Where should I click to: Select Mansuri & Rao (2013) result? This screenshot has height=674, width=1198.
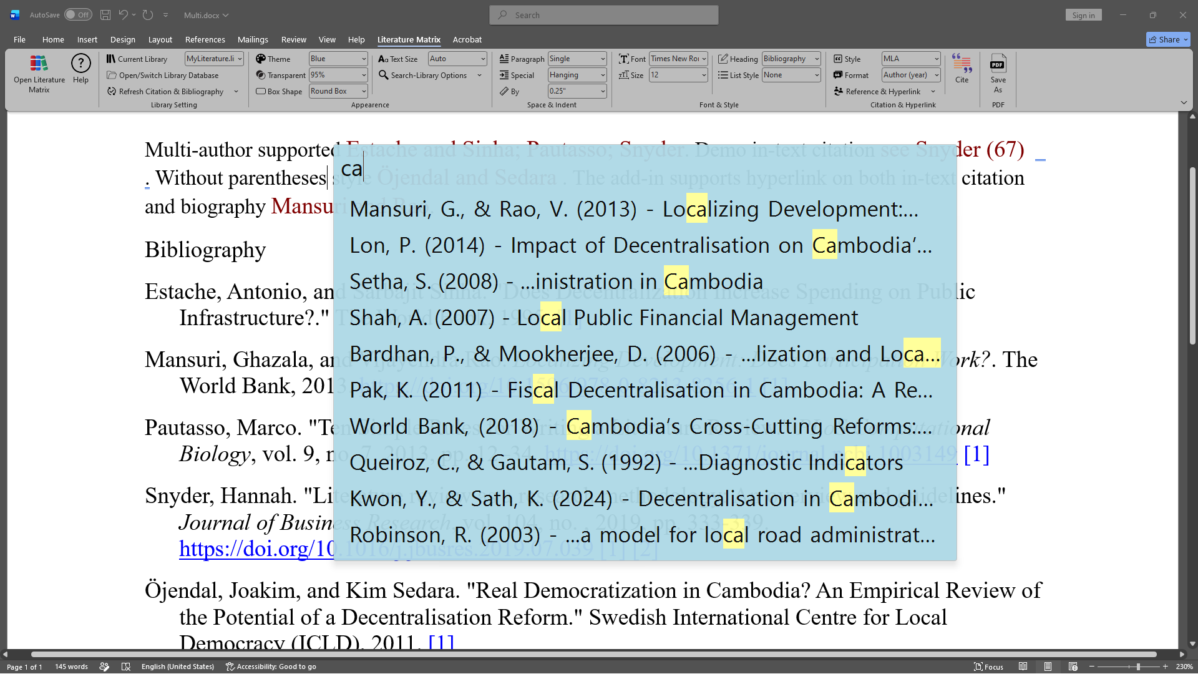[x=645, y=209]
